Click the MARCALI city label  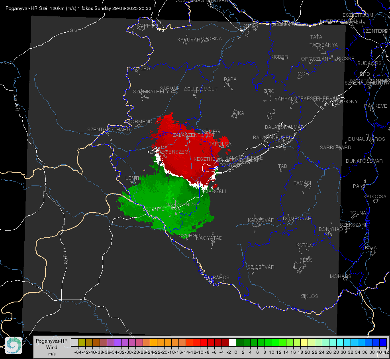215,191
